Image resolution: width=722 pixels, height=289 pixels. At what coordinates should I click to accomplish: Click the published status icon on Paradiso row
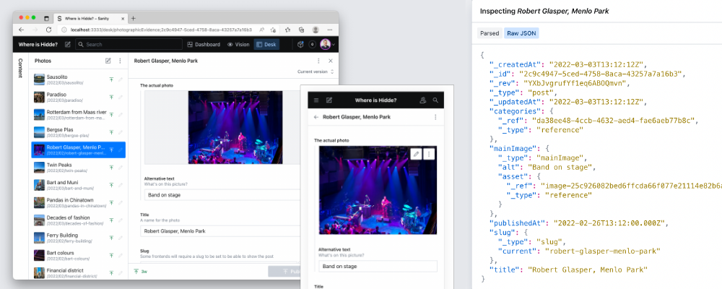[x=111, y=97]
